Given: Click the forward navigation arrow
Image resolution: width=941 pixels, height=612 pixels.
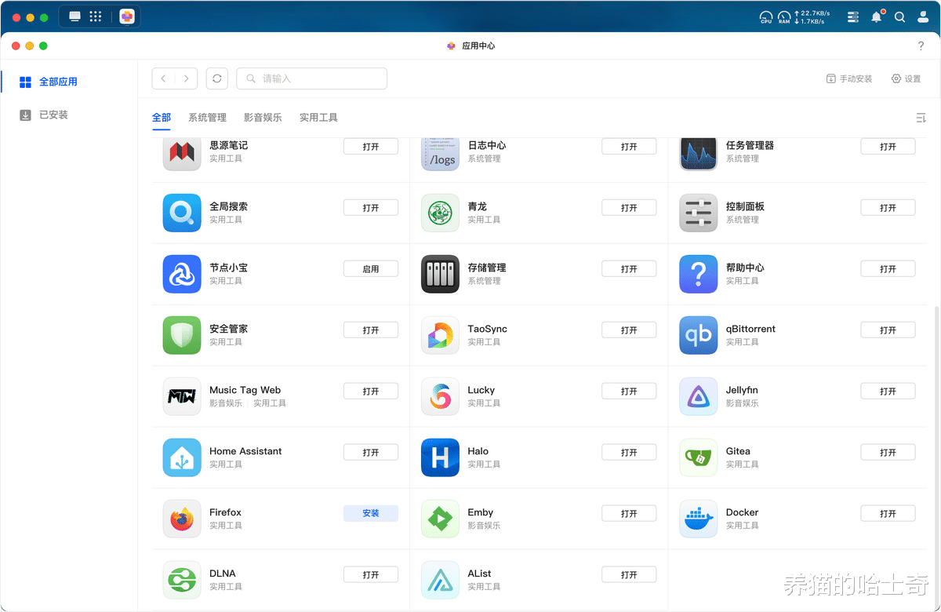Looking at the screenshot, I should click(186, 78).
